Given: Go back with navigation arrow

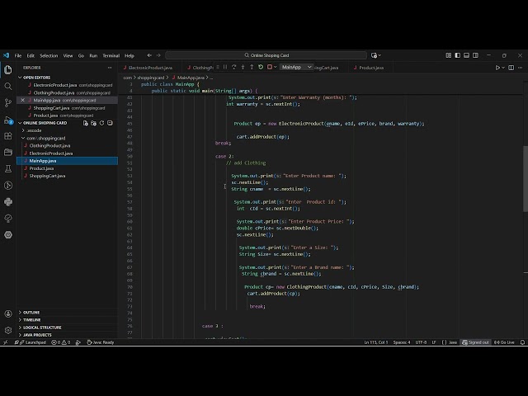Looking at the screenshot, I should (x=149, y=55).
